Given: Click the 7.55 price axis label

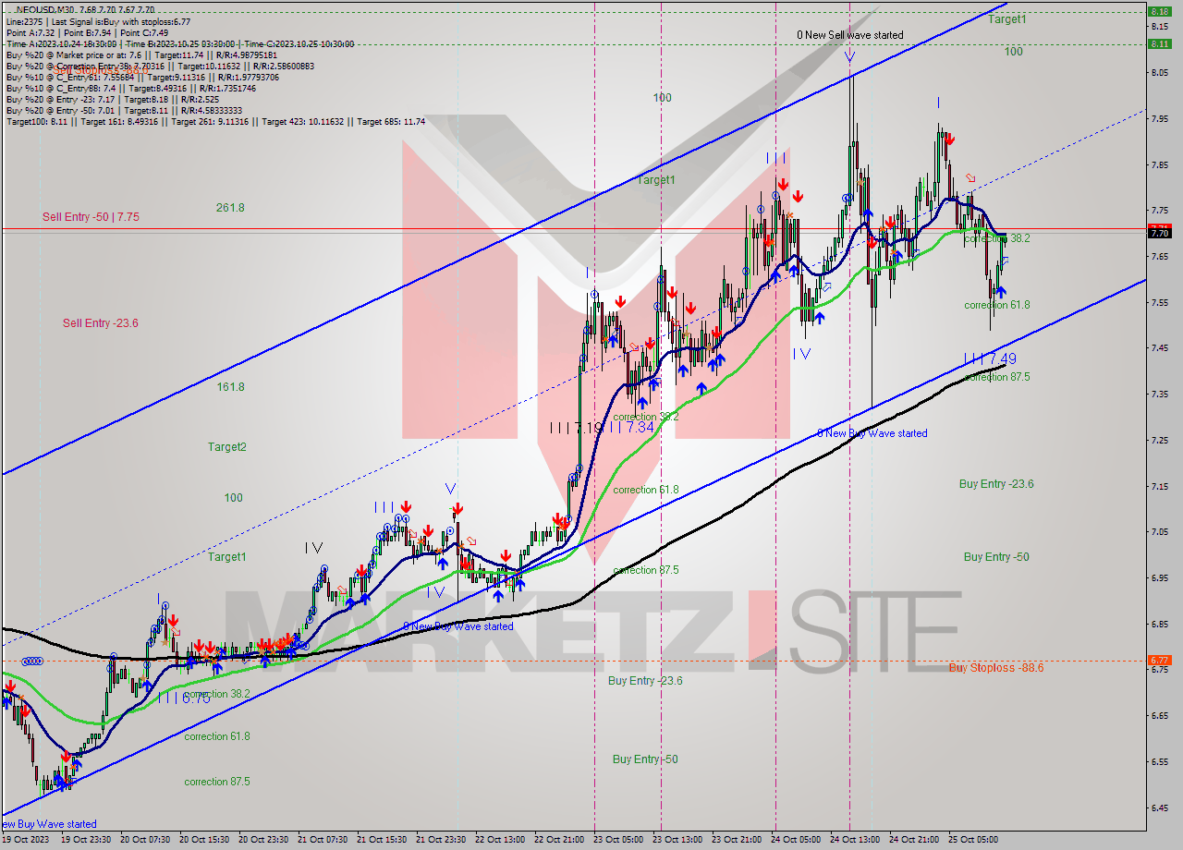Looking at the screenshot, I should 1161,302.
